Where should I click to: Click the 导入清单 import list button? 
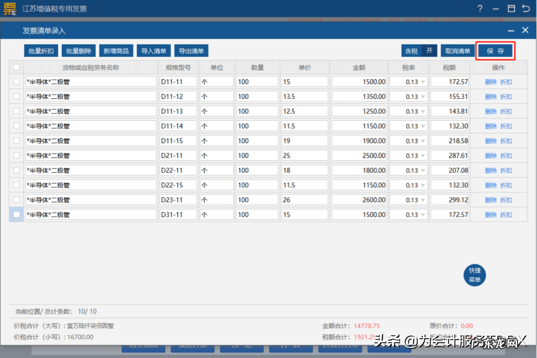[154, 50]
